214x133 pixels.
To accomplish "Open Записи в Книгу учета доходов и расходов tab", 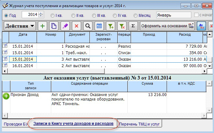I will coord(73,124).
